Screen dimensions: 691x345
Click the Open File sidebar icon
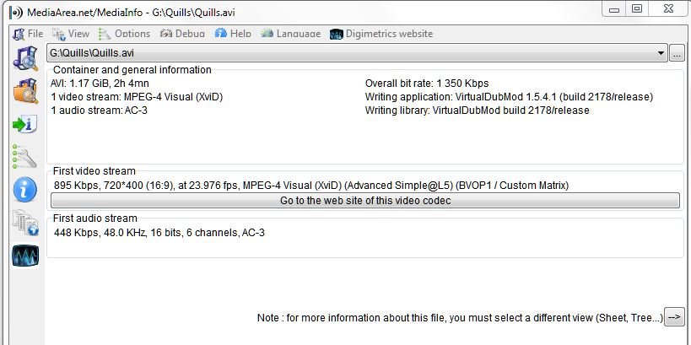pos(25,58)
